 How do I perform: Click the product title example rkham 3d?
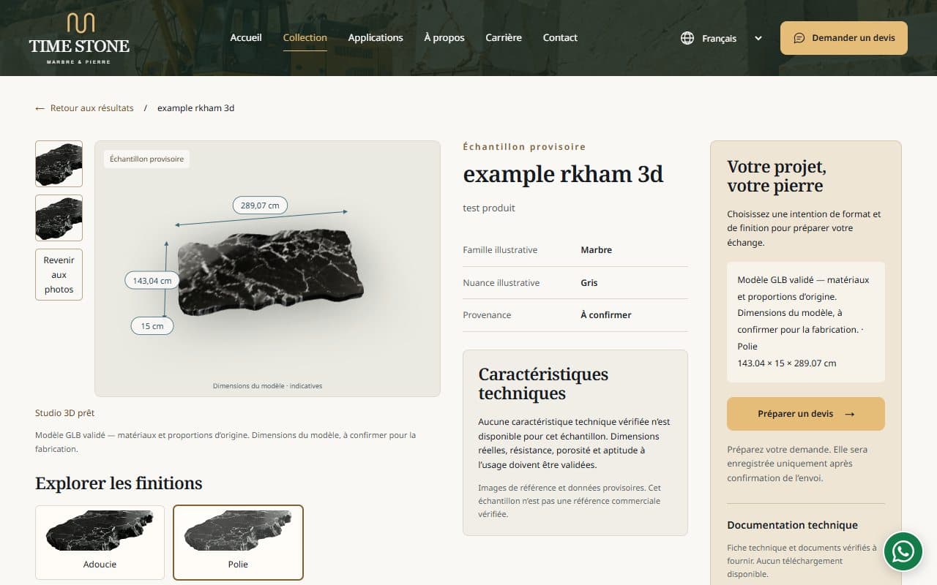coord(564,174)
